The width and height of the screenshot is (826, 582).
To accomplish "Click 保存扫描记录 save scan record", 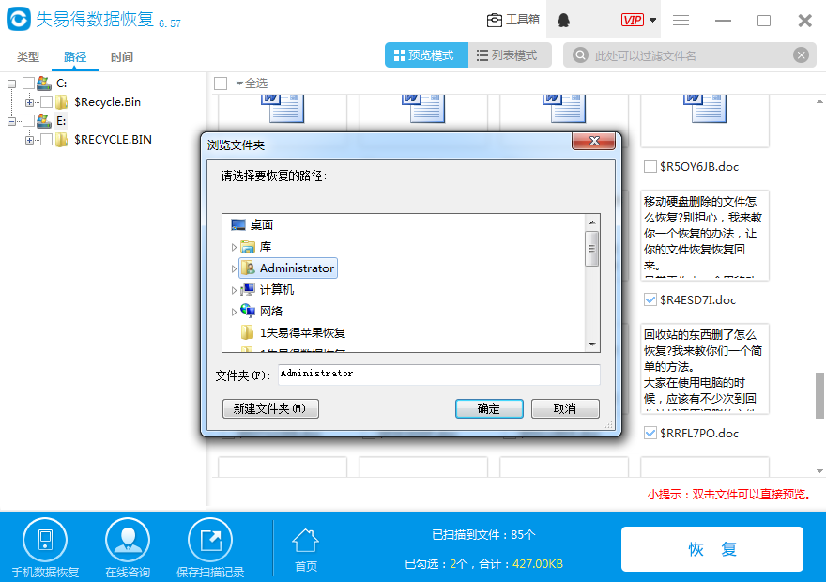I will (x=210, y=548).
